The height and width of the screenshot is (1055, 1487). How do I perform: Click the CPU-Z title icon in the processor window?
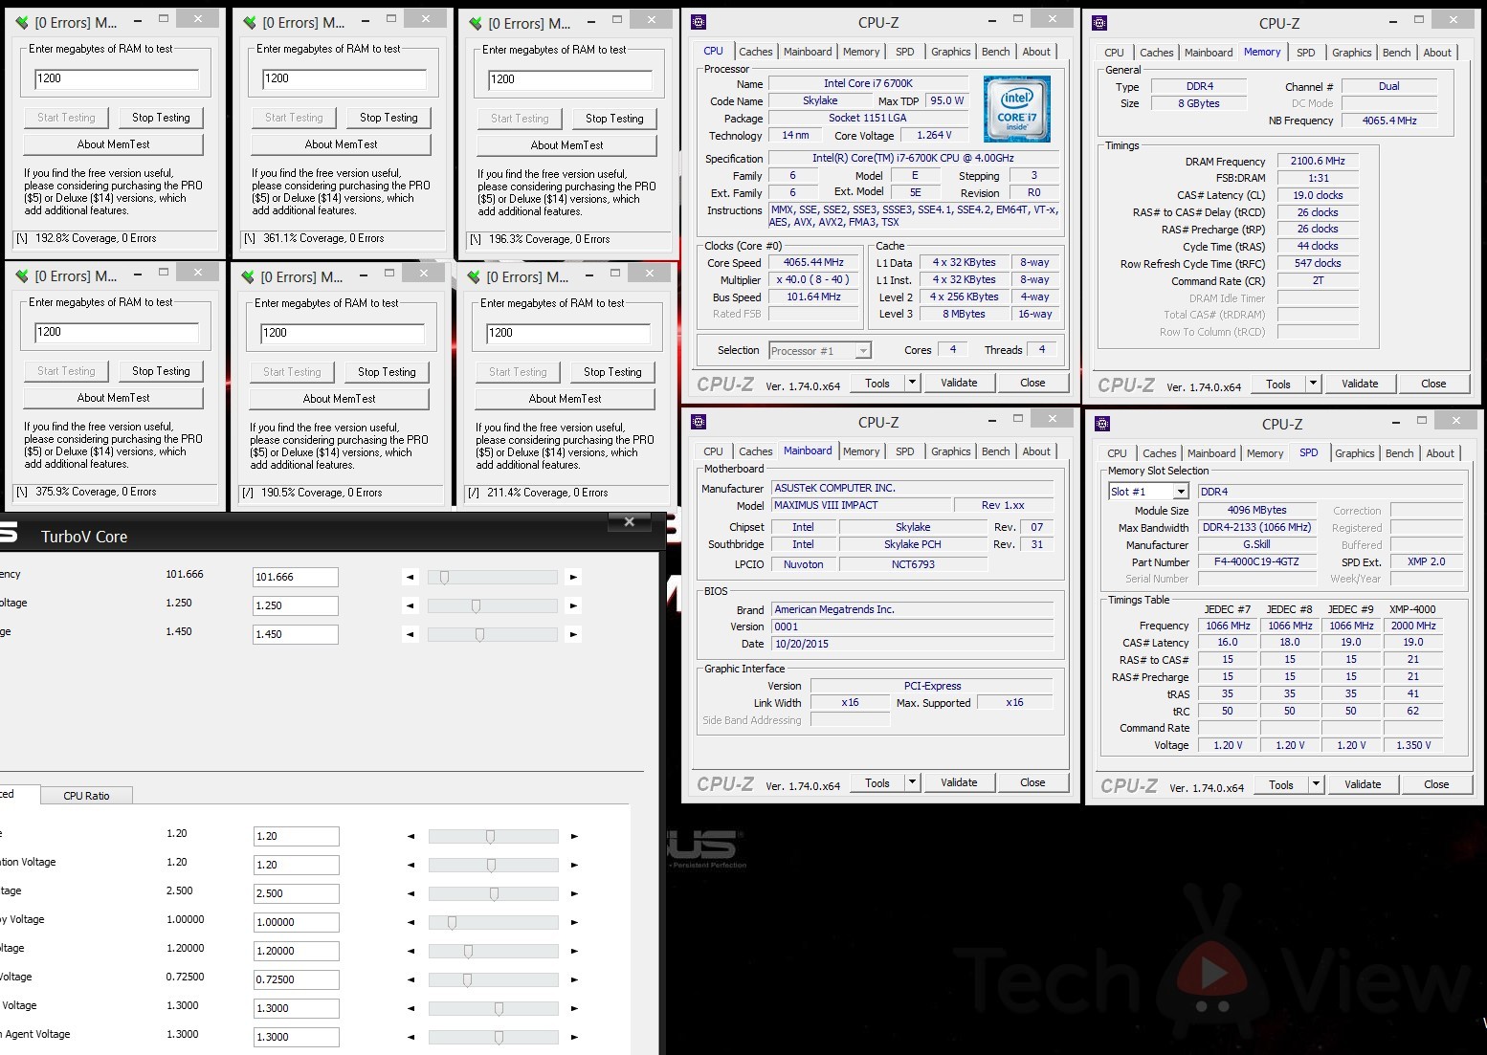click(x=699, y=22)
